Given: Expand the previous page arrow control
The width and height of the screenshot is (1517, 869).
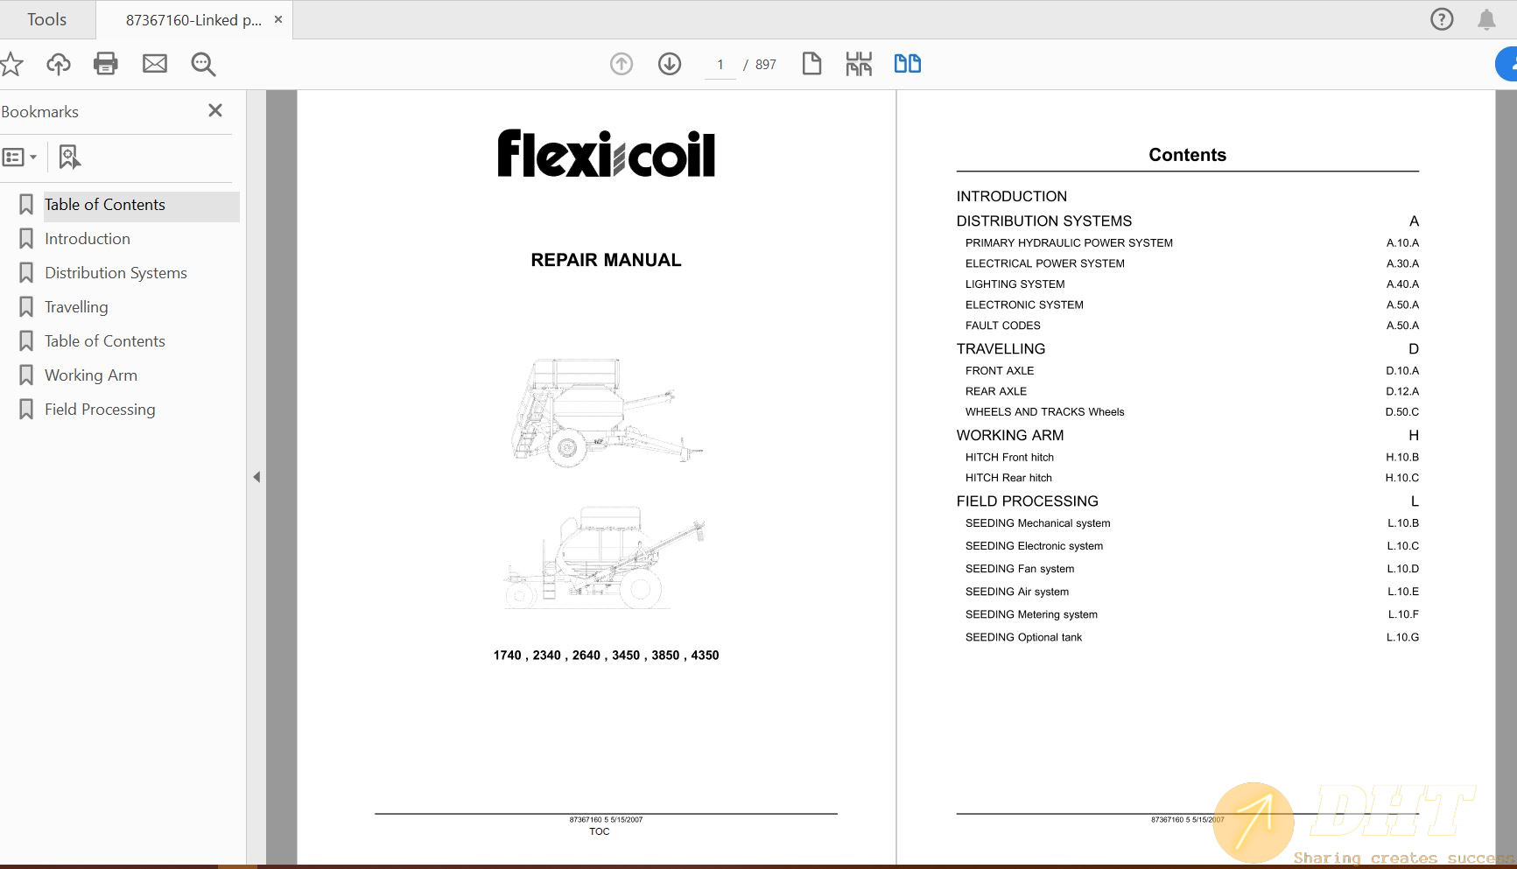Looking at the screenshot, I should click(621, 64).
